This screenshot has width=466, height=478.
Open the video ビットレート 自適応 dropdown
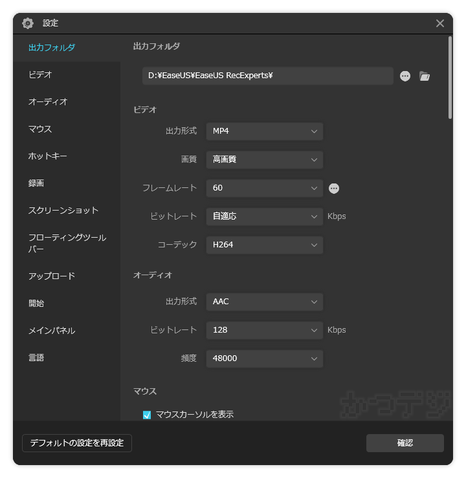265,216
